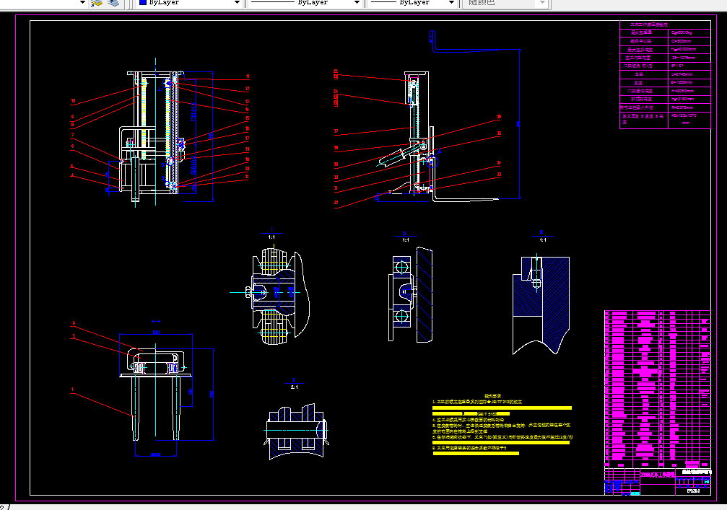Click Make Object's Layer Current icon

(x=97, y=3)
